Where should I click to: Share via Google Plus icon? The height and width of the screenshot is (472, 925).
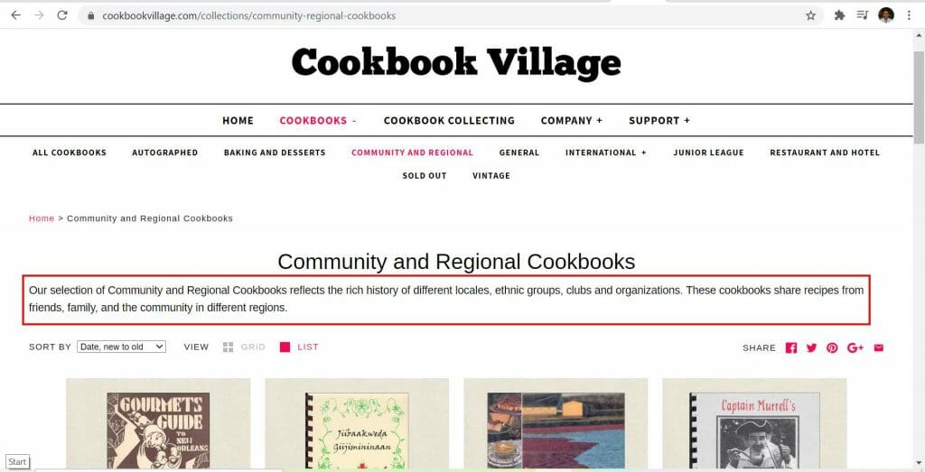click(x=855, y=347)
